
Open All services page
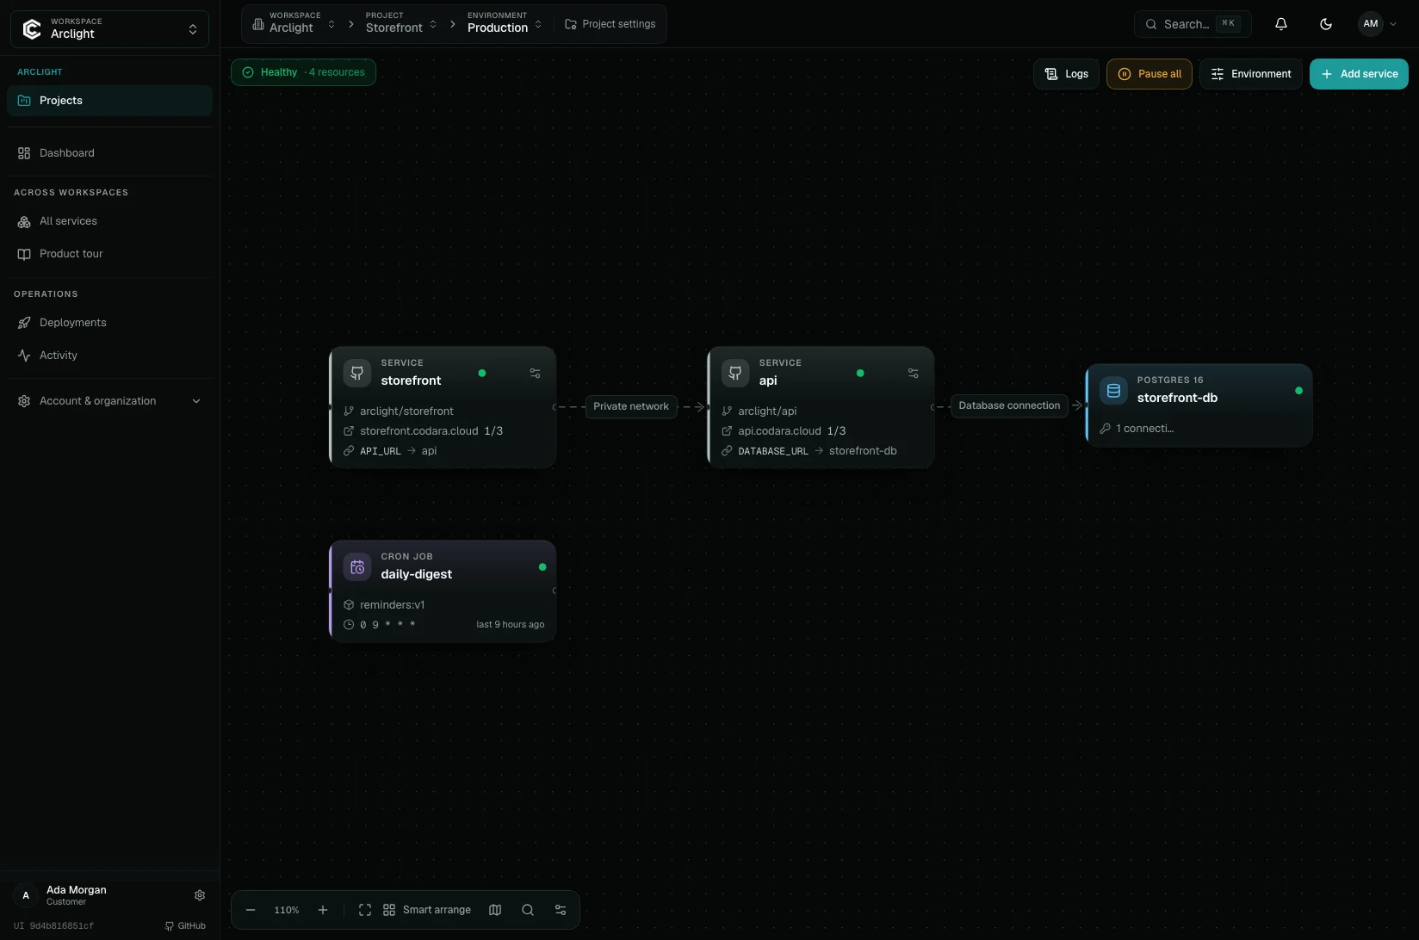coord(109,221)
